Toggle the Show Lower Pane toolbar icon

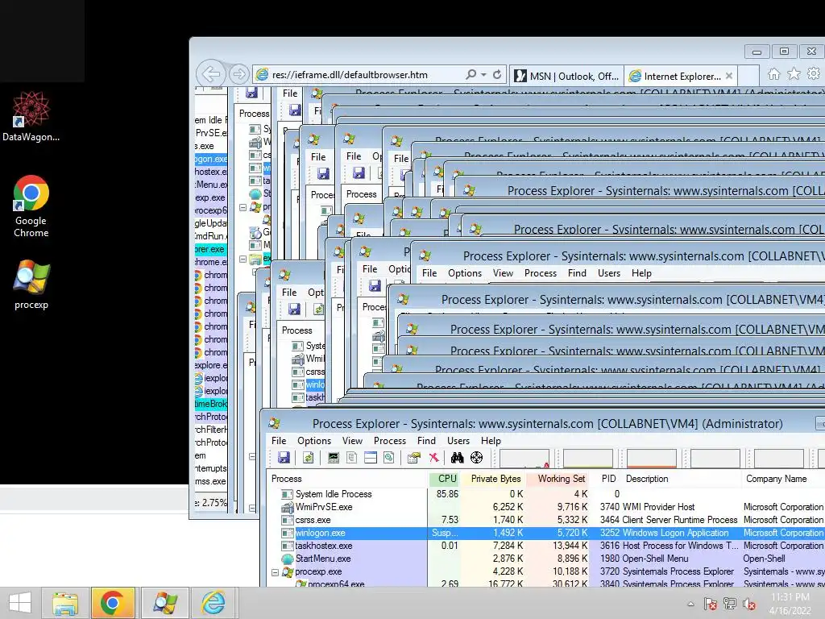[x=371, y=458]
